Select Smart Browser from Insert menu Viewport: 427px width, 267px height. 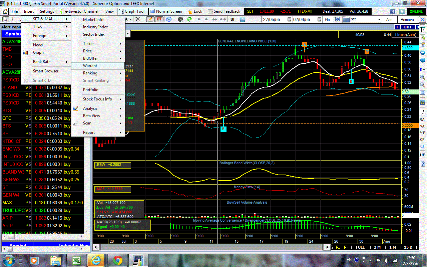pos(46,71)
